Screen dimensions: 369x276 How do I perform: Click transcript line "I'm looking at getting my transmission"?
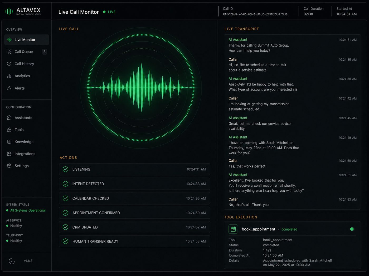[x=259, y=104]
